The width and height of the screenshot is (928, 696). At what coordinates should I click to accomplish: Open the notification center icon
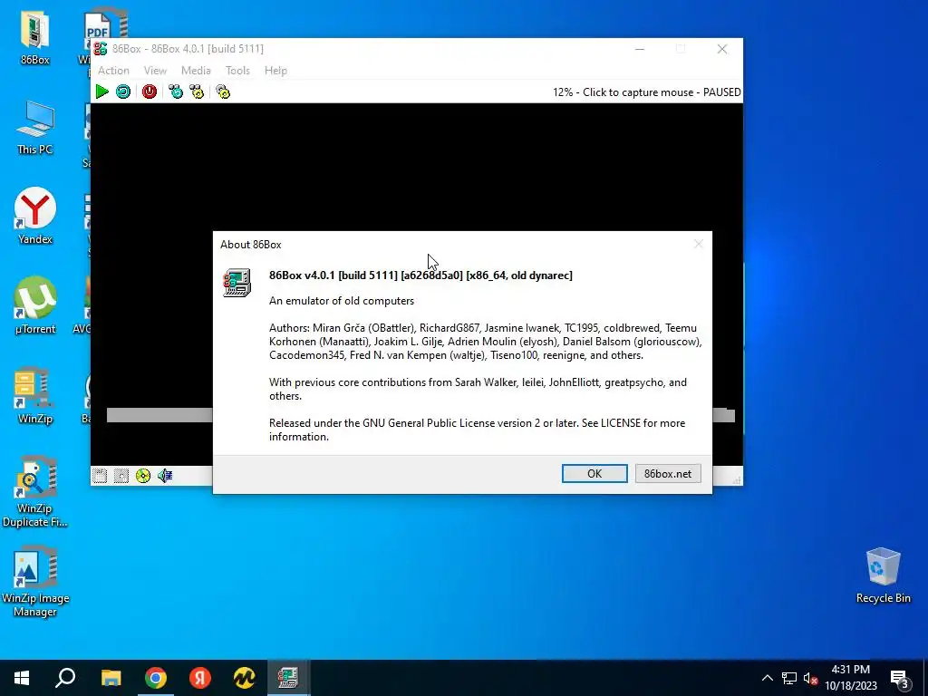pyautogui.click(x=900, y=678)
